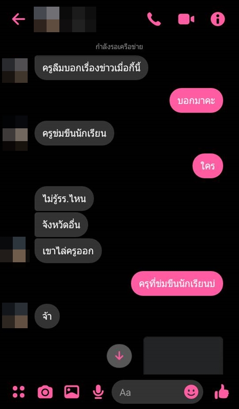Jump to latest messages with down arrow

coord(119,356)
